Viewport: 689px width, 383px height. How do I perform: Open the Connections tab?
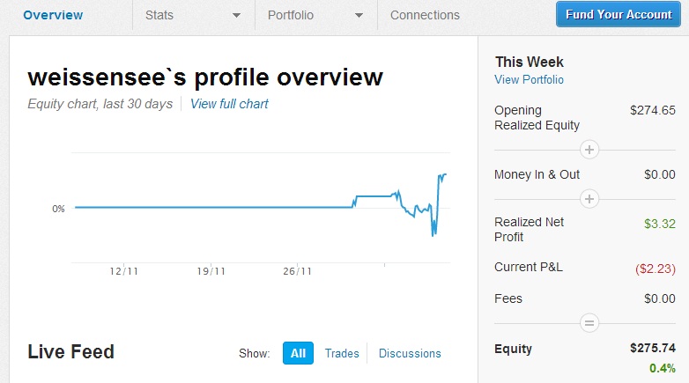click(x=425, y=15)
